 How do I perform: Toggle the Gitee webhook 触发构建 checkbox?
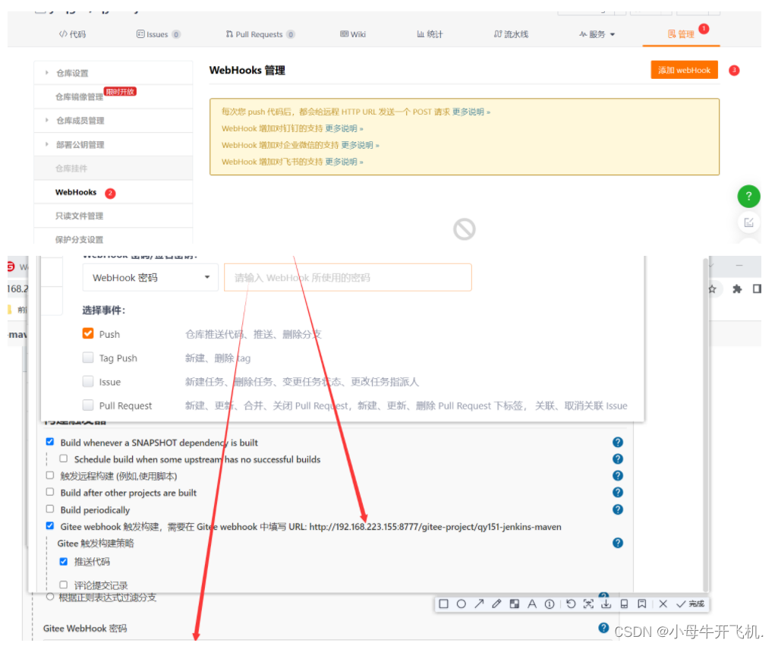click(50, 526)
